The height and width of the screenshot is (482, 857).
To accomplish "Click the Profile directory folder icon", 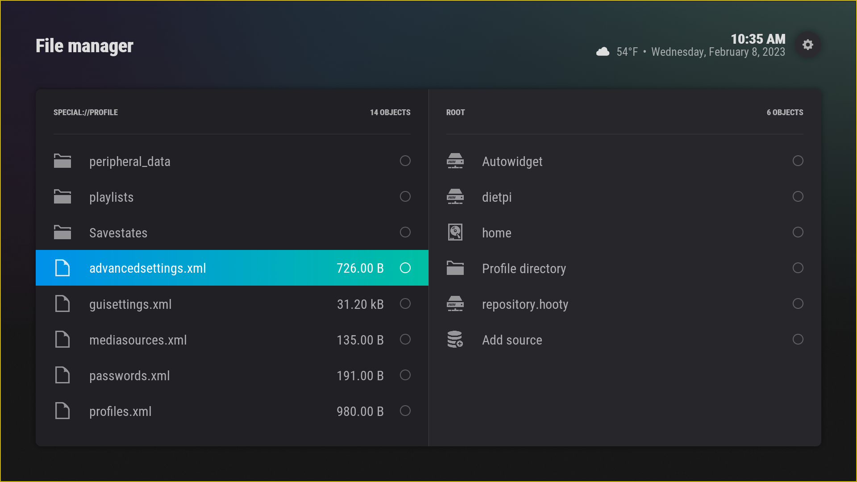I will tap(455, 268).
